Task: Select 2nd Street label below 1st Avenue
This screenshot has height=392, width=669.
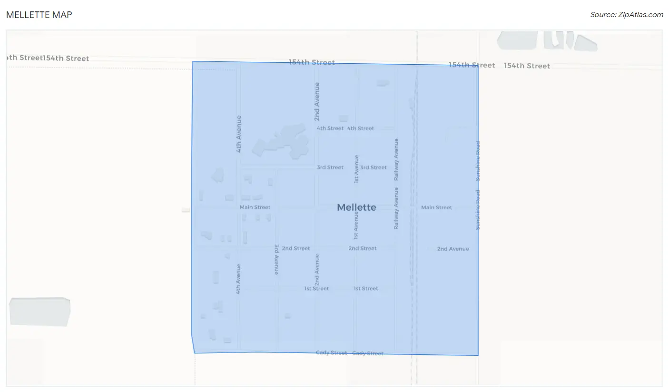Action: tap(363, 248)
